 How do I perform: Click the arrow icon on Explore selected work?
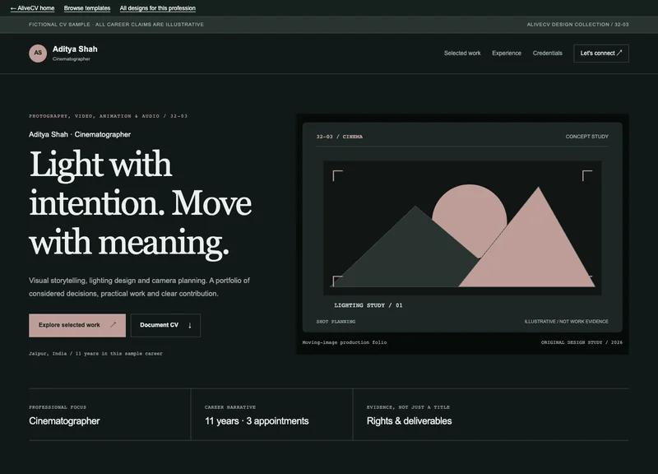click(x=113, y=325)
